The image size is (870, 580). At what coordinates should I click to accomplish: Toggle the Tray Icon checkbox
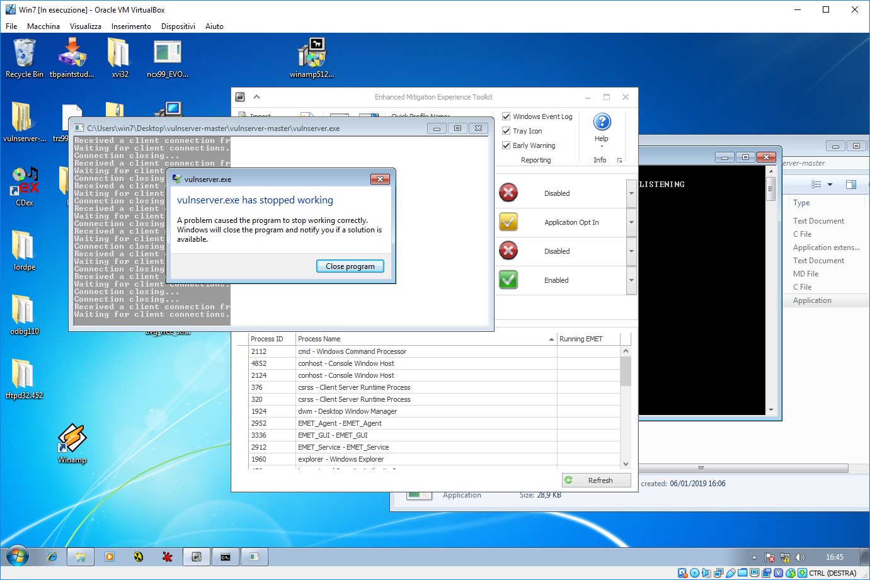pos(506,131)
